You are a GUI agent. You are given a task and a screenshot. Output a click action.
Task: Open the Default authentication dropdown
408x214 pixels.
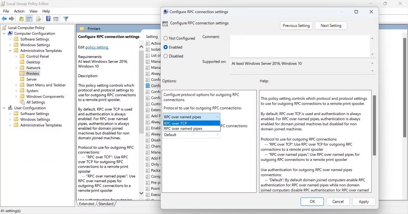(x=191, y=135)
